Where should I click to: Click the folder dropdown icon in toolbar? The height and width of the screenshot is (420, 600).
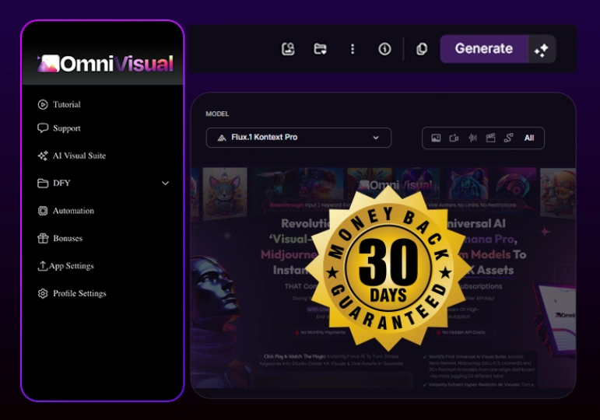click(321, 49)
